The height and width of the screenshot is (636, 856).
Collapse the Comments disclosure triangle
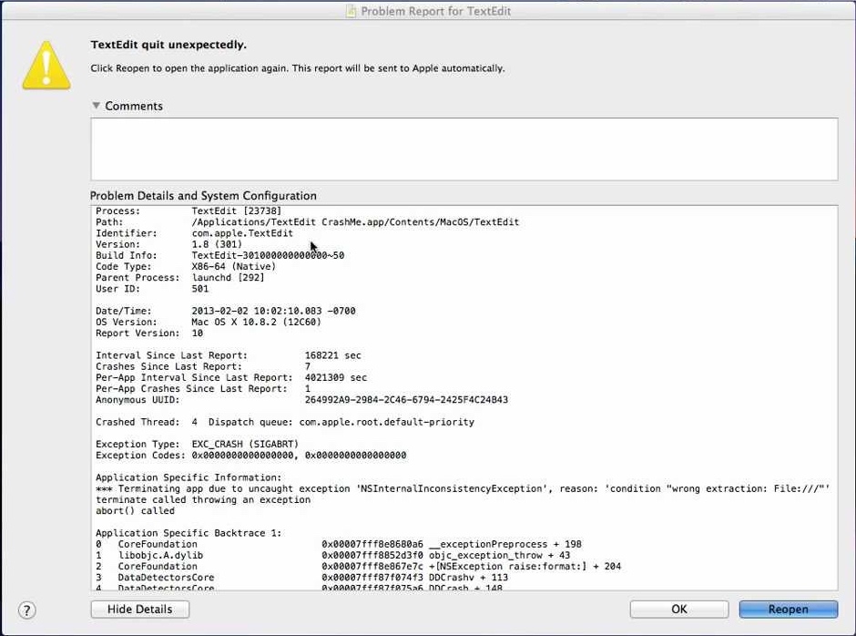[97, 106]
